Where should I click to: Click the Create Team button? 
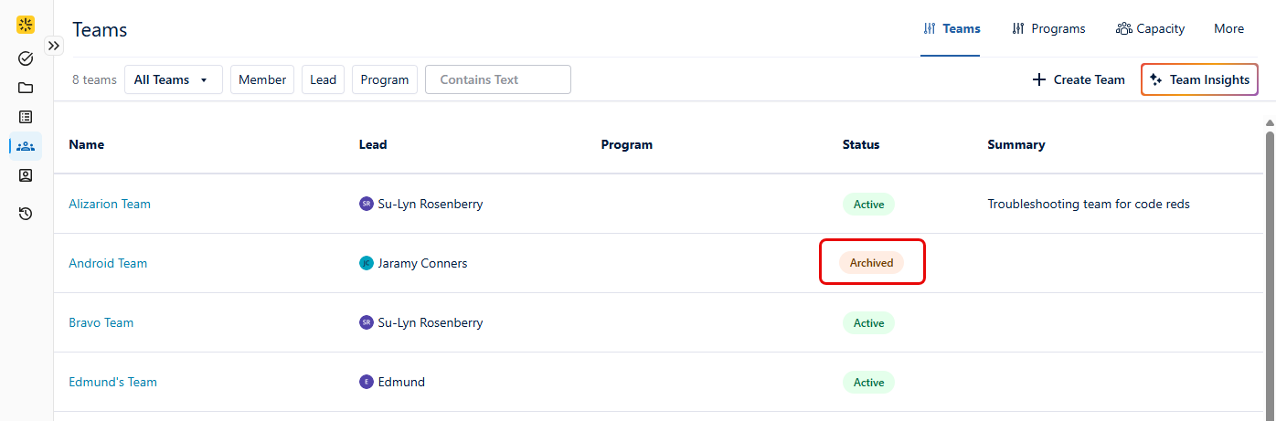pyautogui.click(x=1079, y=79)
